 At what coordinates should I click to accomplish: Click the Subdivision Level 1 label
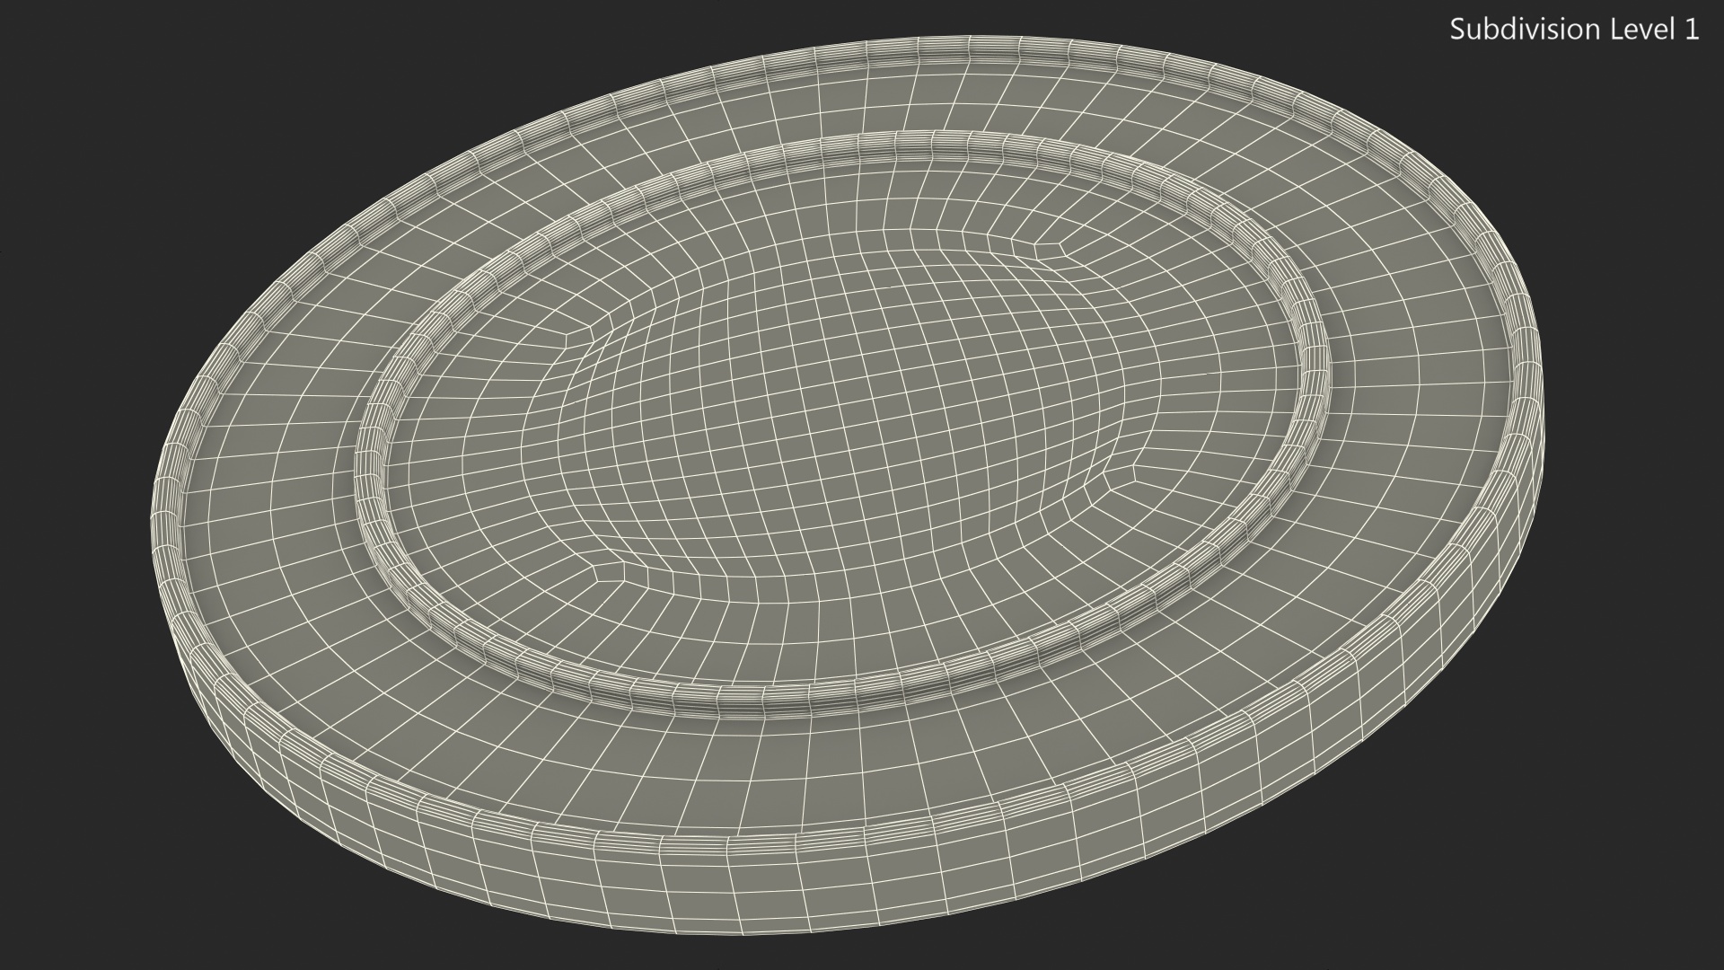pyautogui.click(x=1574, y=30)
